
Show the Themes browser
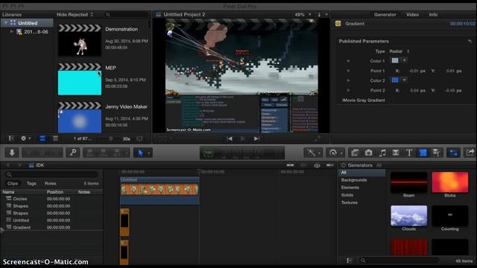437,153
